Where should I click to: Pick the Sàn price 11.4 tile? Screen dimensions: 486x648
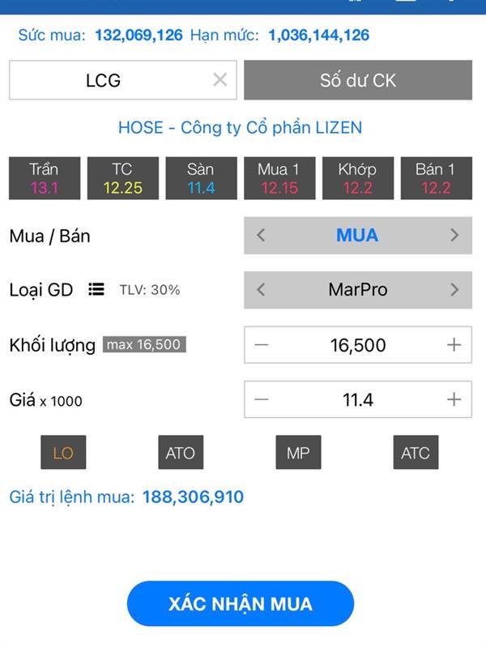coord(201,178)
